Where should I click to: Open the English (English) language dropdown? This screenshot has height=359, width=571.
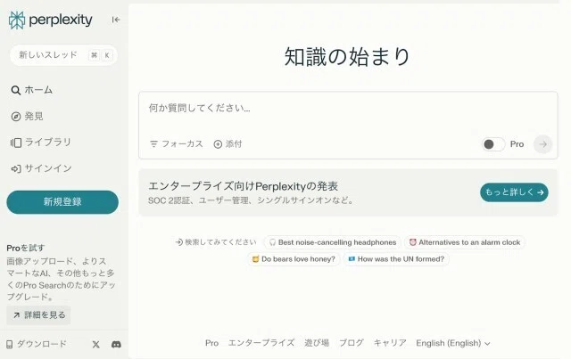[453, 343]
